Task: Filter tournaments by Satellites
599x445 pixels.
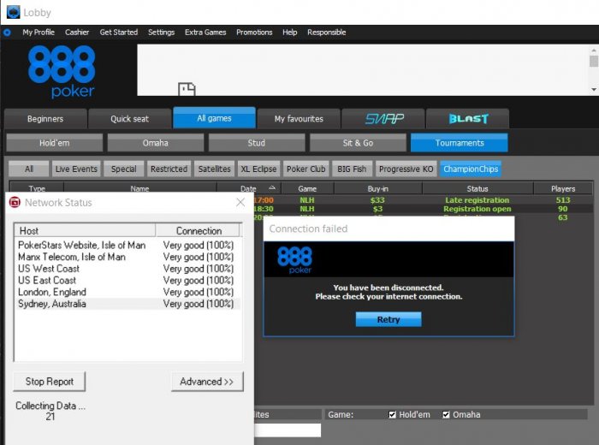Action: pos(214,169)
